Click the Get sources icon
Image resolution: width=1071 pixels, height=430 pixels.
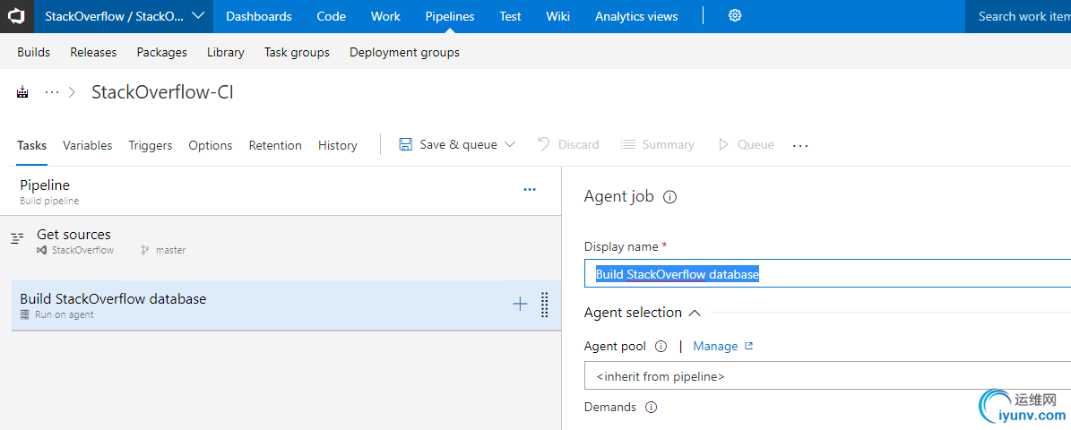18,238
